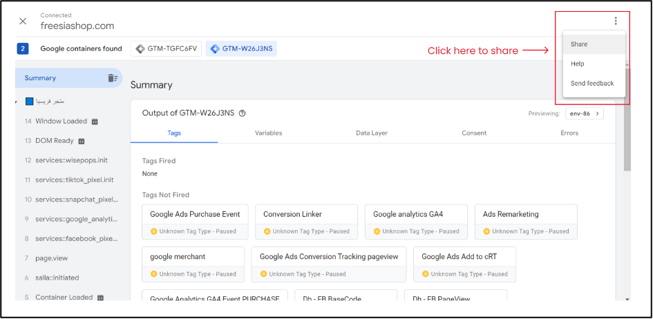
Task: Choose Help from the dropdown menu
Action: pyautogui.click(x=594, y=64)
